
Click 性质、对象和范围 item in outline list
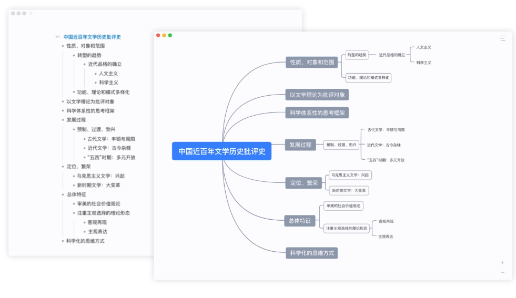85,46
